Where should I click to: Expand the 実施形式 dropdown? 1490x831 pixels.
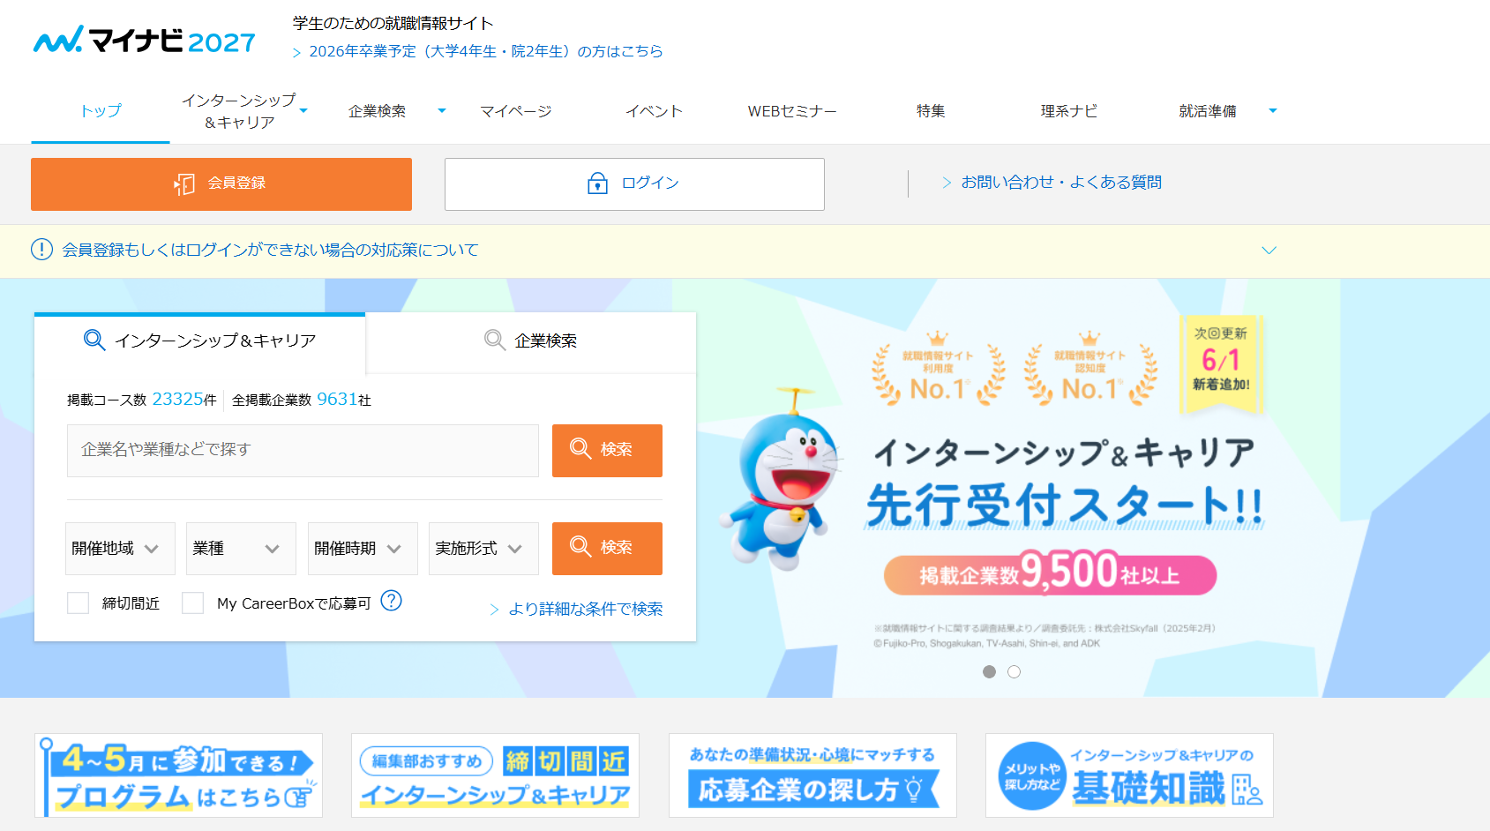(483, 549)
